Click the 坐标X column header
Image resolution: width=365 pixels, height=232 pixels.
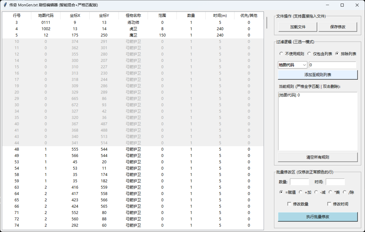pyautogui.click(x=75, y=15)
